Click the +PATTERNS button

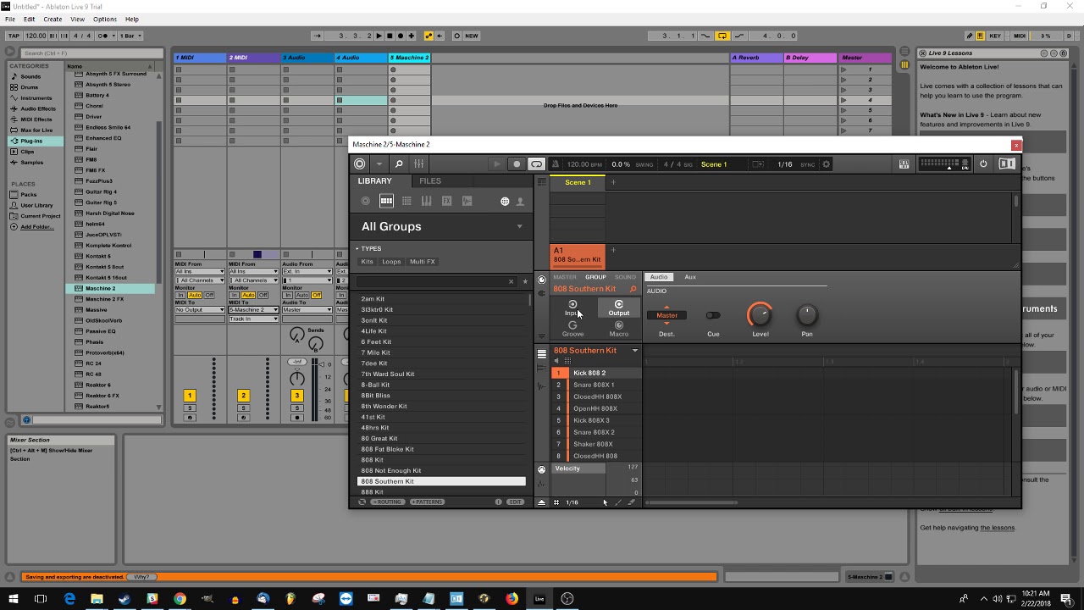(427, 502)
